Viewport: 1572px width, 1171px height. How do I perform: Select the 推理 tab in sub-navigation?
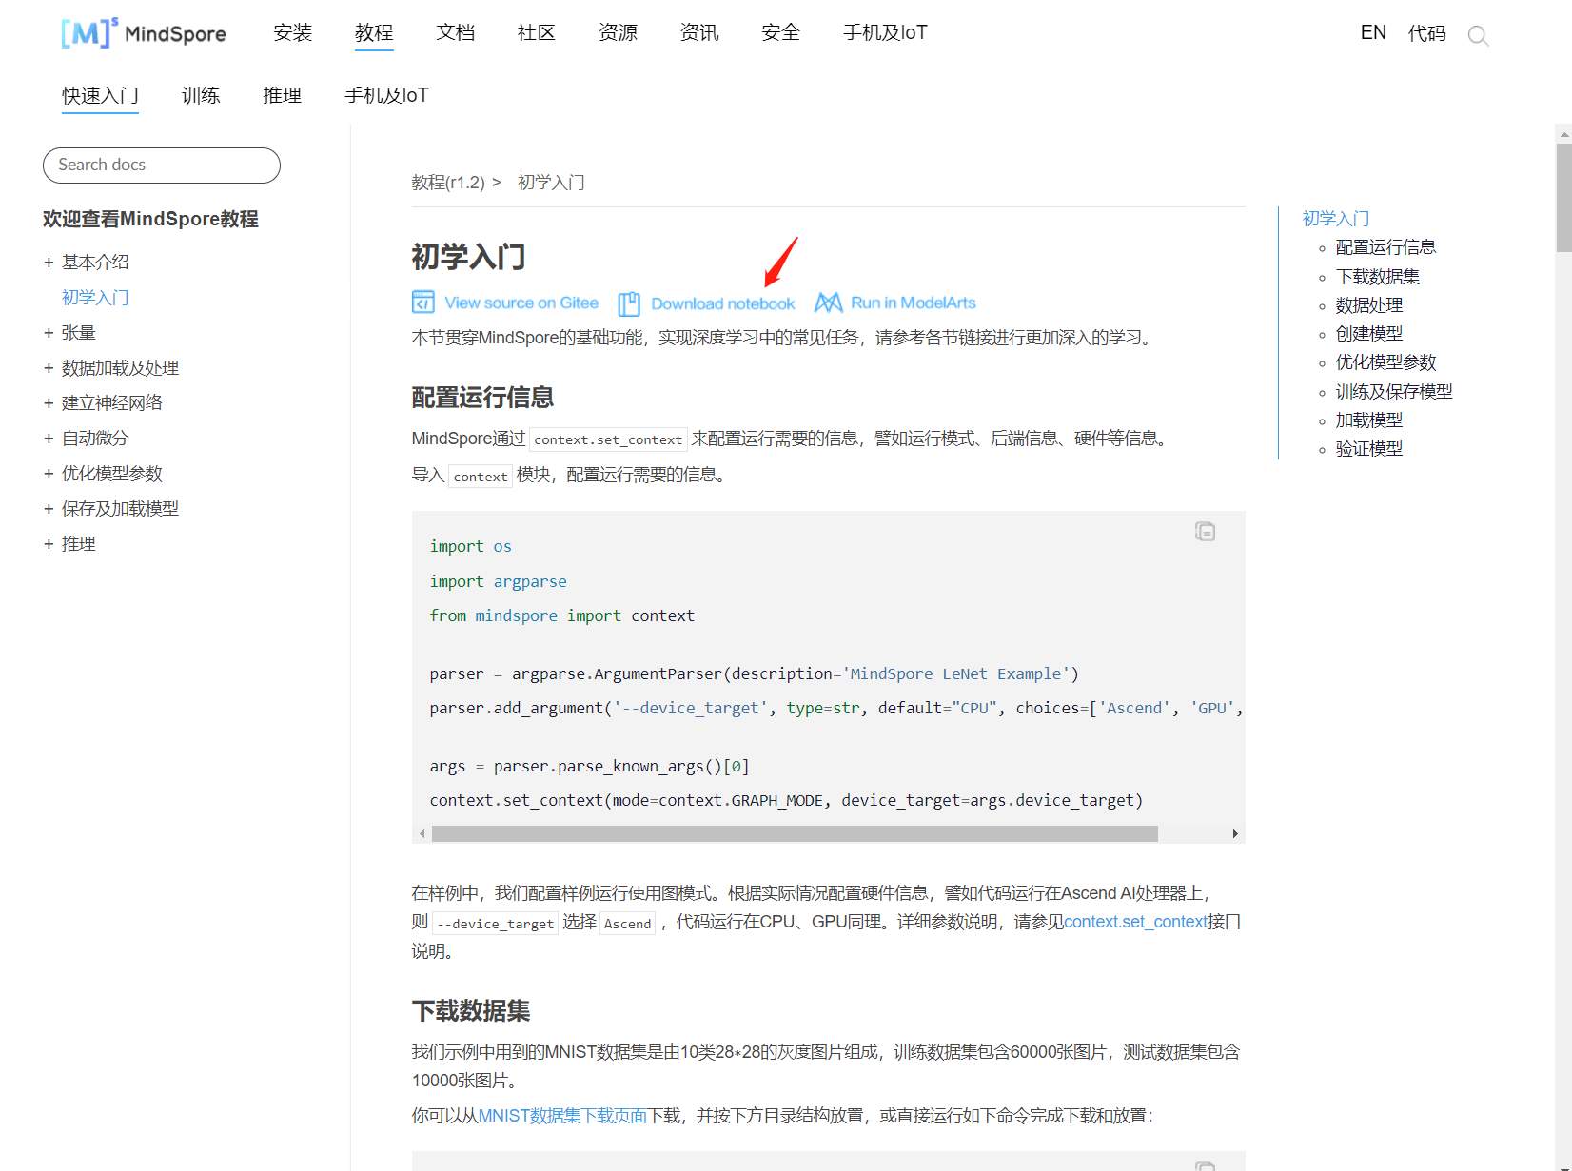point(283,95)
